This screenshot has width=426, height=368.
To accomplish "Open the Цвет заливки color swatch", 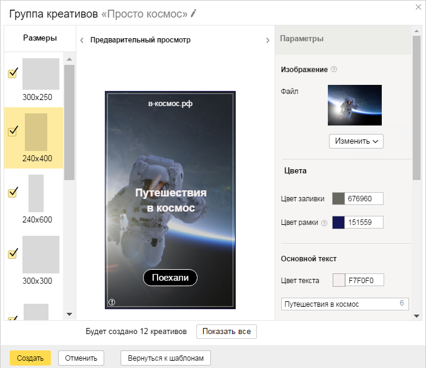I will point(338,199).
